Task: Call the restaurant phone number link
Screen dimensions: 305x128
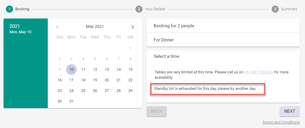Action: [x=258, y=72]
